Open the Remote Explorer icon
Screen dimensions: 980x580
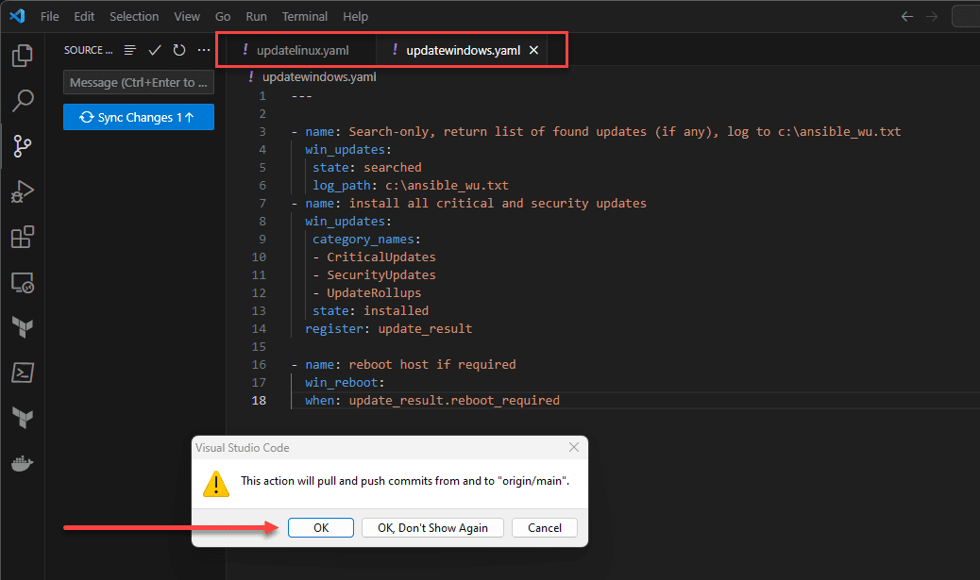[22, 282]
